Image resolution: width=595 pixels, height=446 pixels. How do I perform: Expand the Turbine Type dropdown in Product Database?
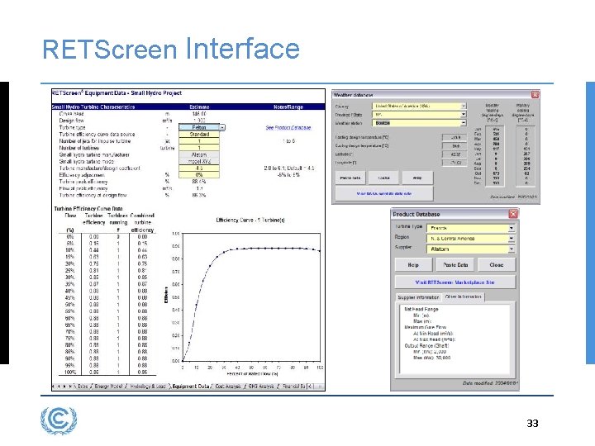(x=512, y=228)
